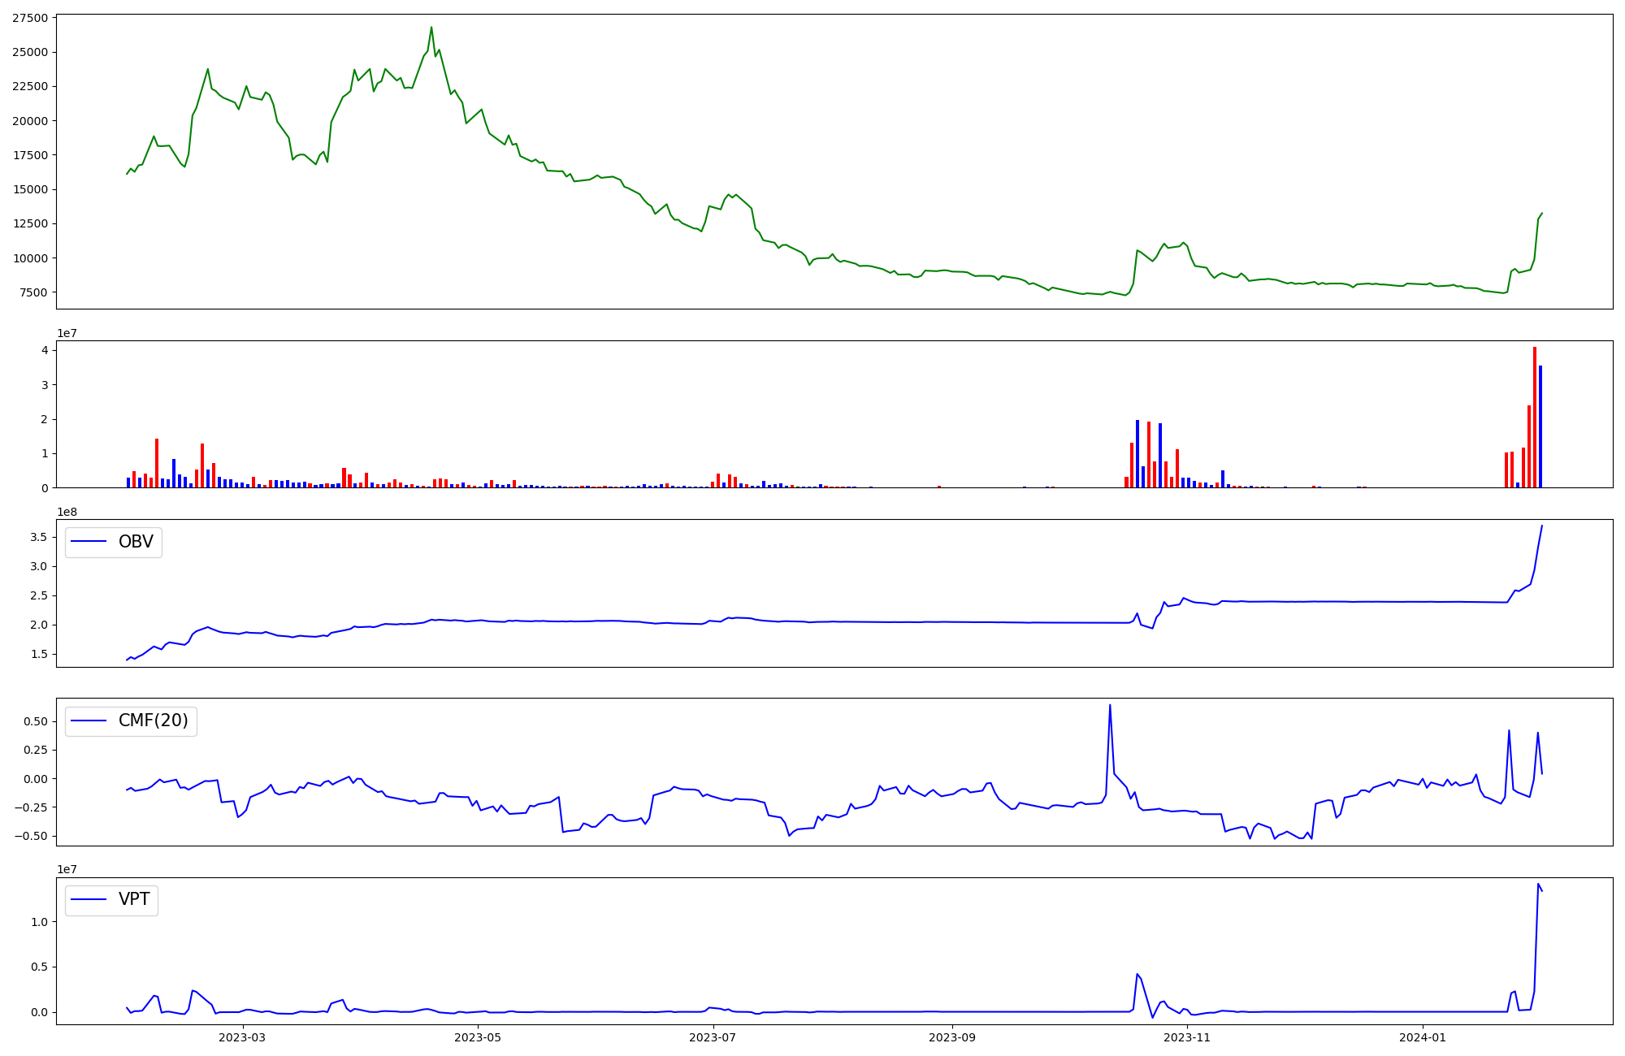The height and width of the screenshot is (1056, 1625).
Task: Click the 3.5 tick on OBV axis
Action: click(x=39, y=537)
